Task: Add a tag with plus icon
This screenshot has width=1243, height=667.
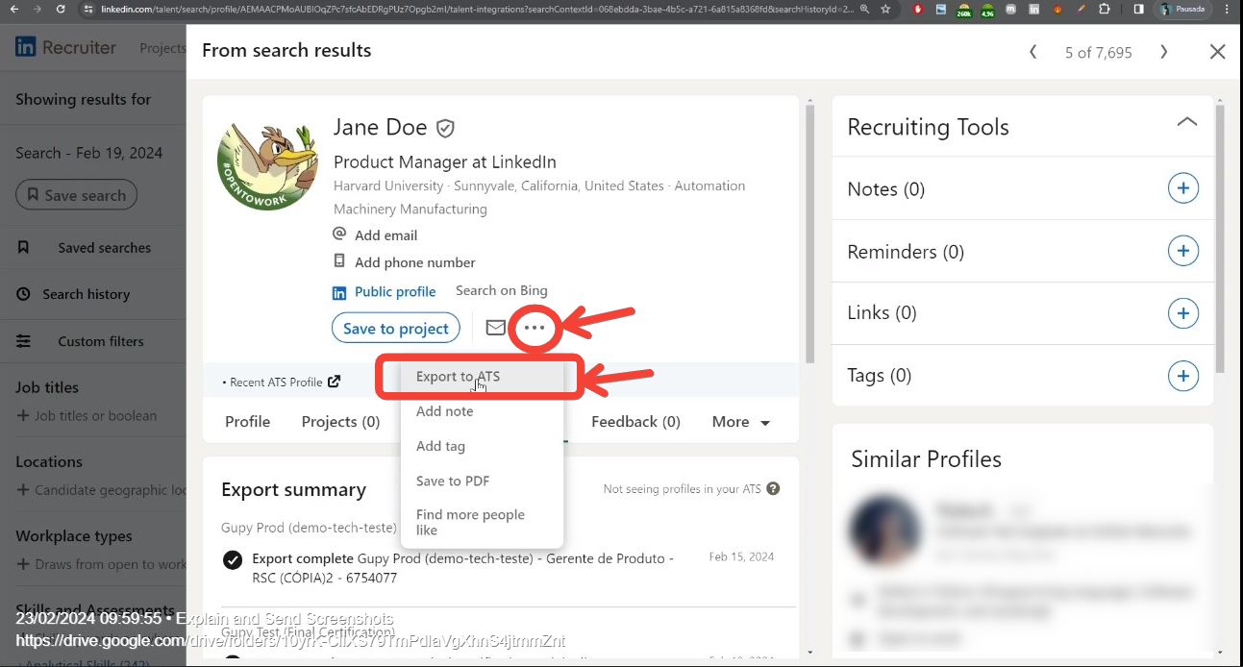Action: (1182, 375)
